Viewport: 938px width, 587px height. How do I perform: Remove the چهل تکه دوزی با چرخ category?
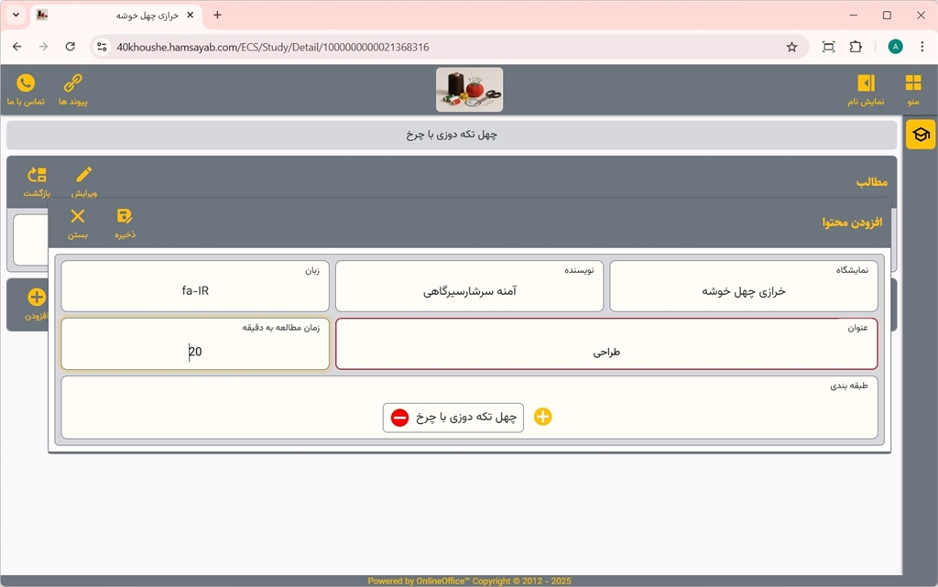pyautogui.click(x=400, y=418)
